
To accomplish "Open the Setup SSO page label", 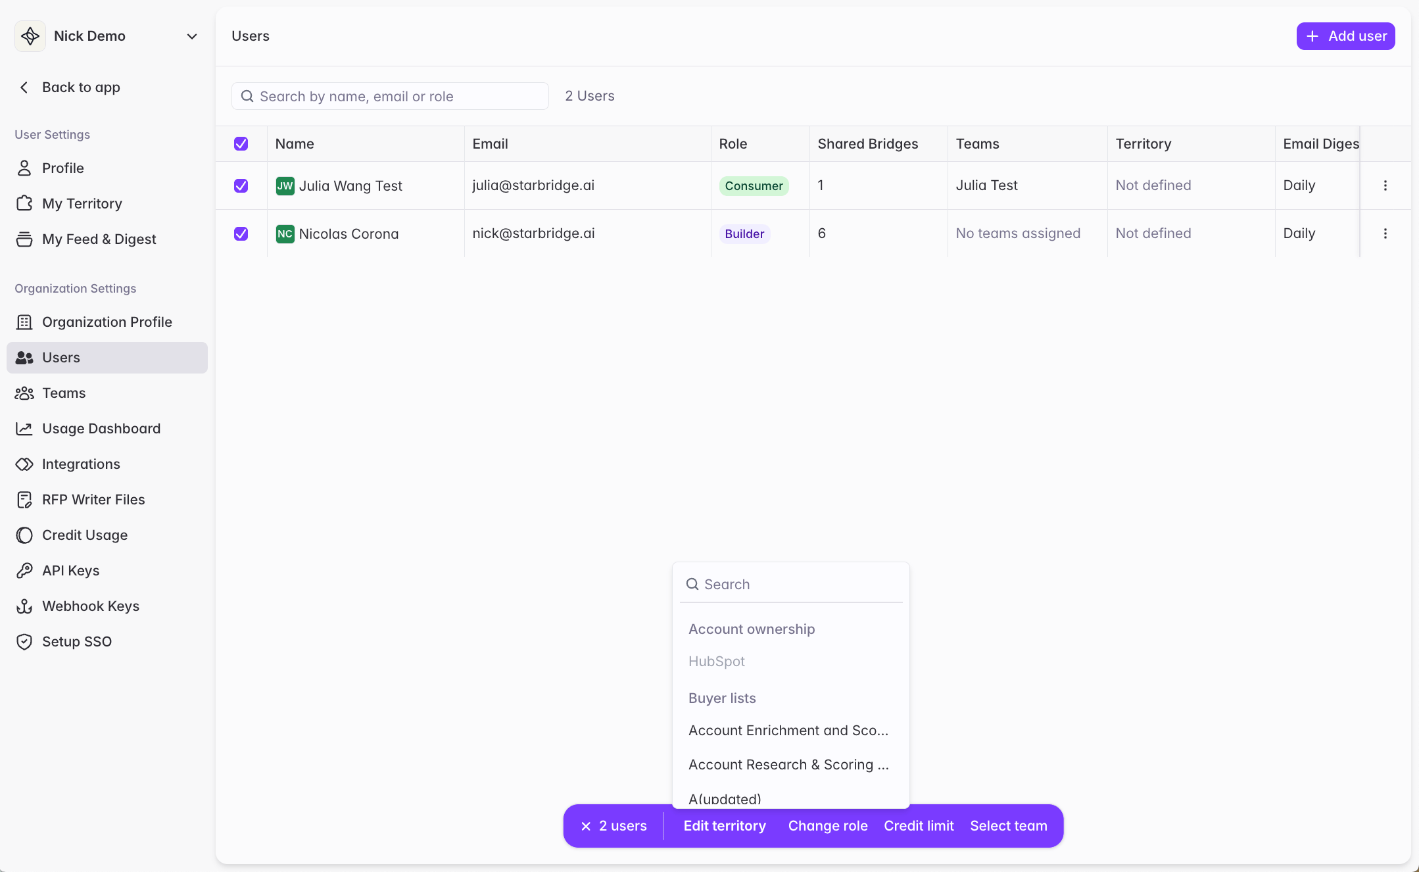I will [x=77, y=642].
